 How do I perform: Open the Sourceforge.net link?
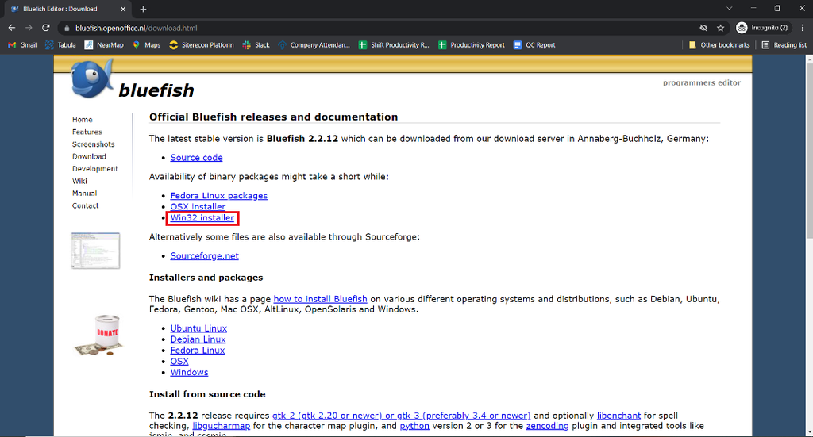(x=204, y=256)
